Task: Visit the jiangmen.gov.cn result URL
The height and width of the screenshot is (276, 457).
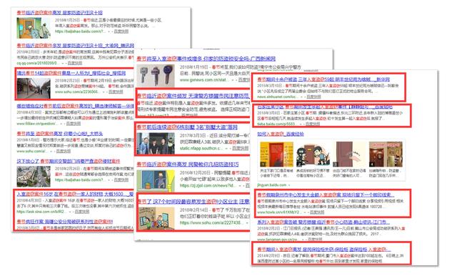Action: (x=277, y=240)
